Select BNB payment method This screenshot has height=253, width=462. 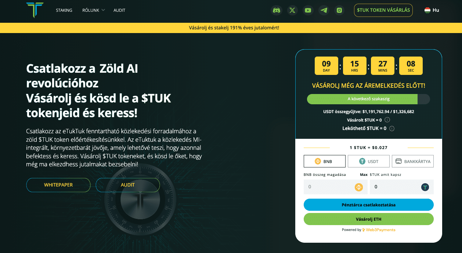tap(325, 161)
